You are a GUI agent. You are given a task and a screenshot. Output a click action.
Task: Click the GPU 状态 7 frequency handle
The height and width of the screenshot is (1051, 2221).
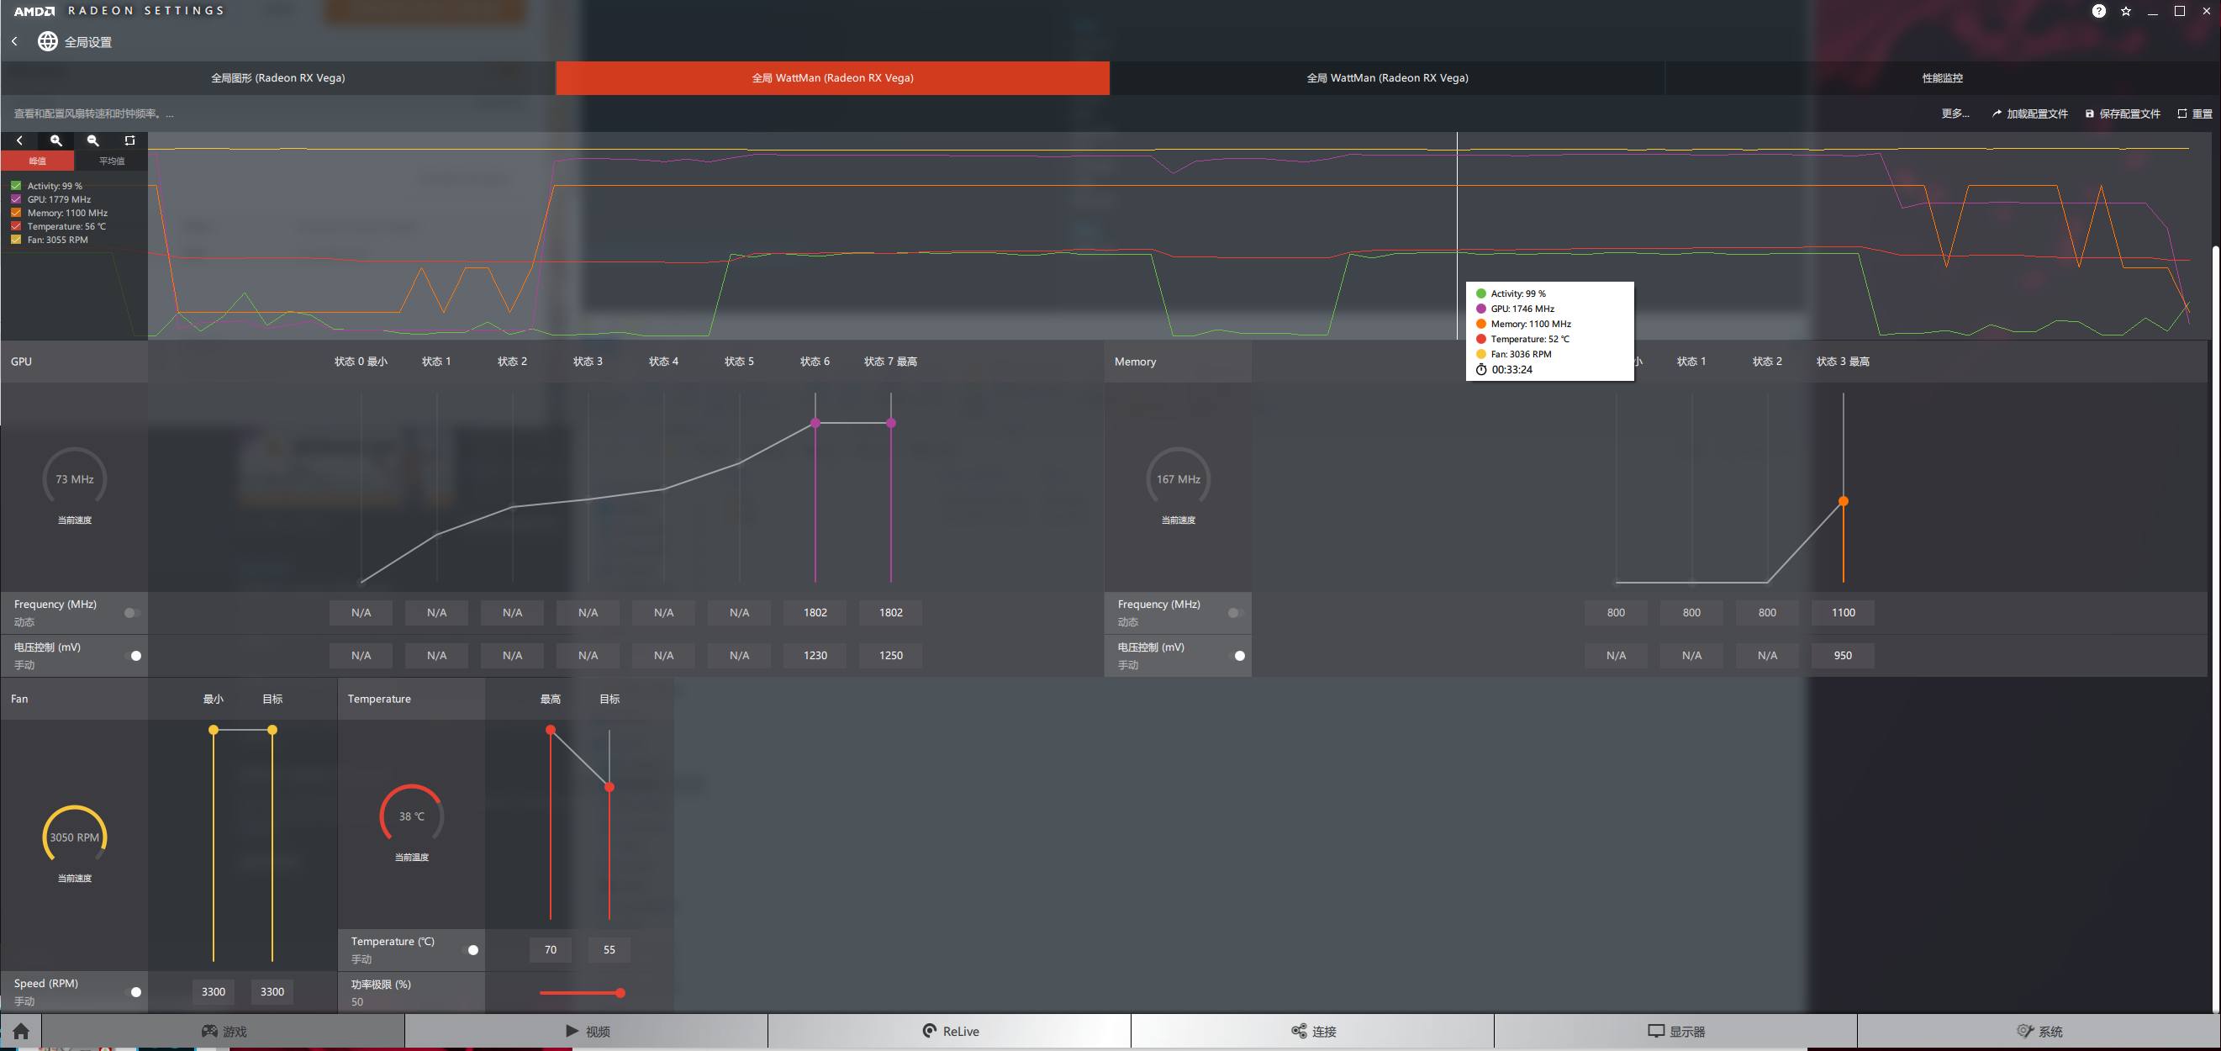point(890,423)
